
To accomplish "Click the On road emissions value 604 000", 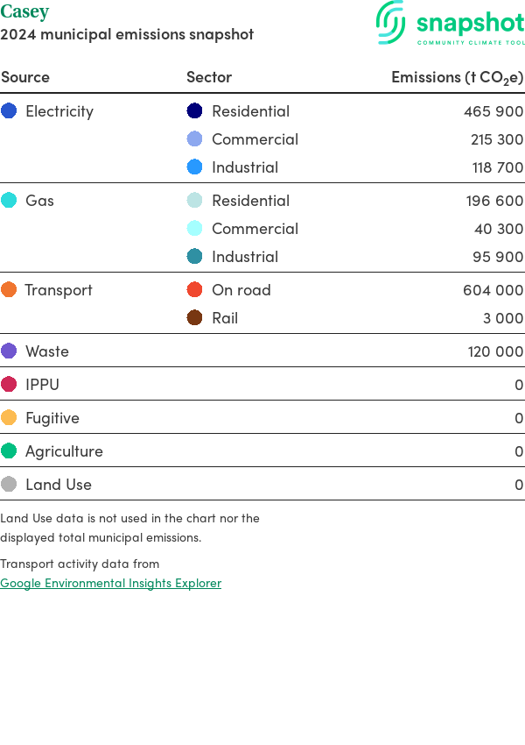I will pyautogui.click(x=493, y=290).
